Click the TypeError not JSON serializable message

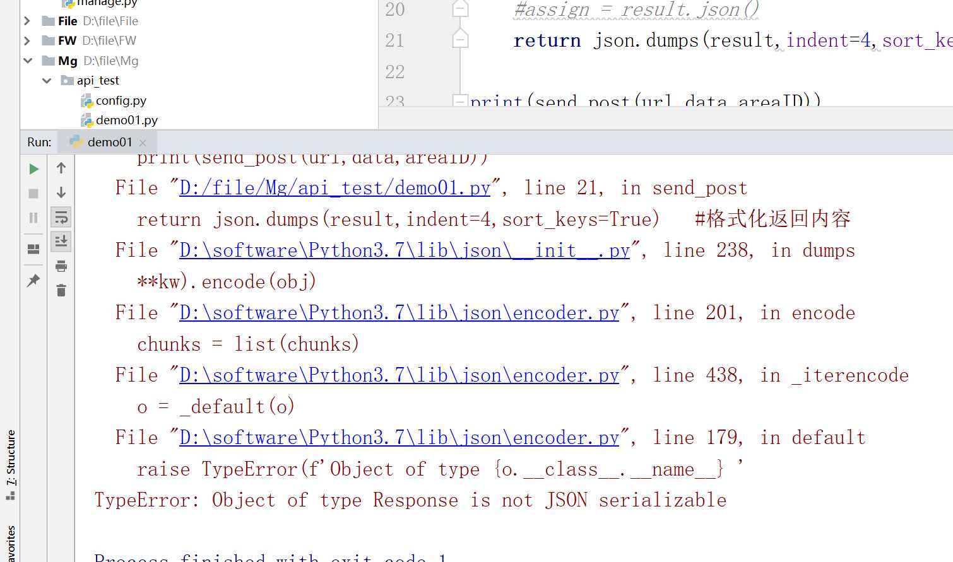[410, 500]
